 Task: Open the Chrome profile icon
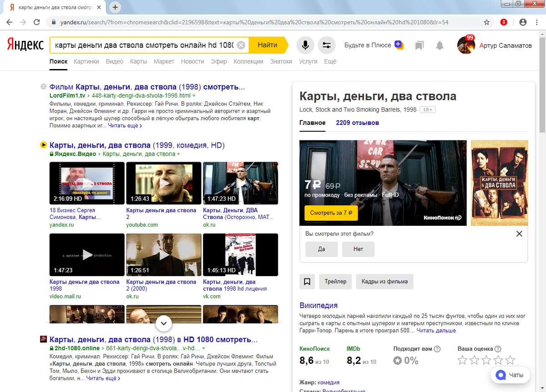pyautogui.click(x=523, y=22)
